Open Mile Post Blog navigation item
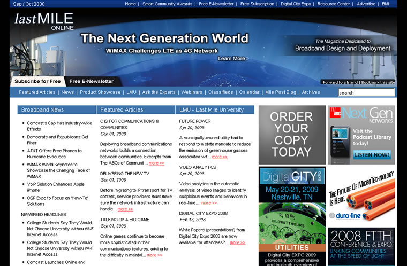Viewport: 407px width, 266px height. pyautogui.click(x=281, y=92)
